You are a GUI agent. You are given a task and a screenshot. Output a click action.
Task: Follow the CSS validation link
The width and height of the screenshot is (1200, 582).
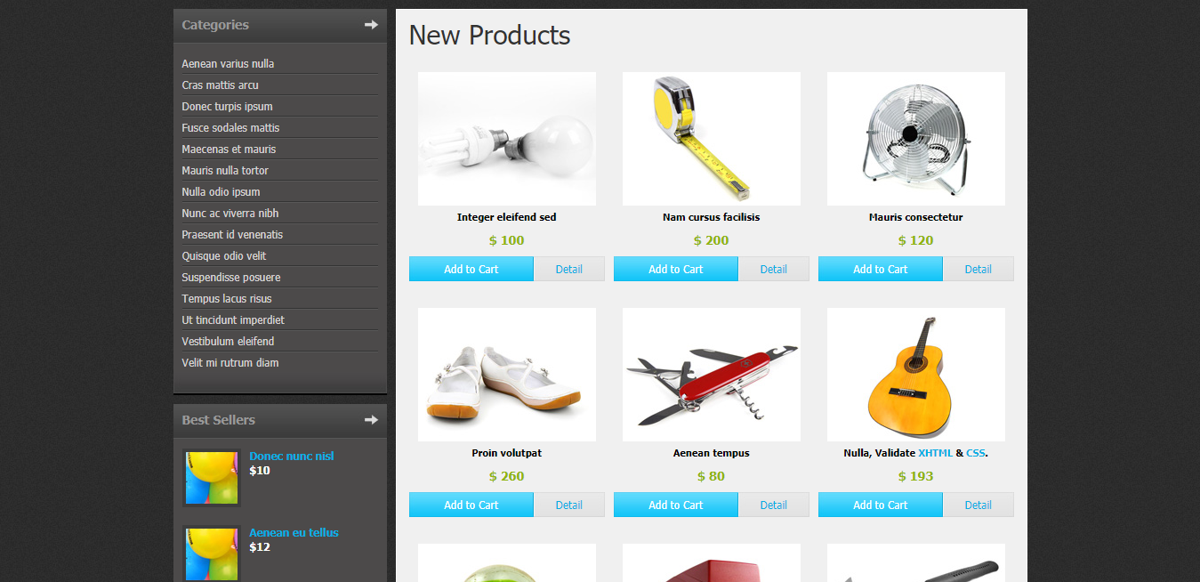pos(976,453)
